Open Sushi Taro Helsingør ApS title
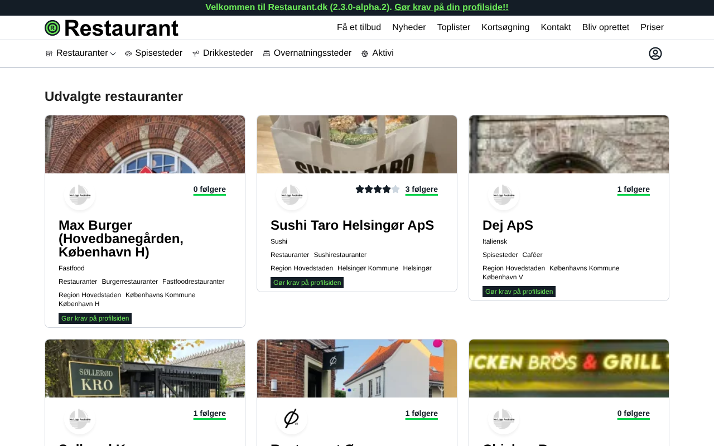This screenshot has height=446, width=714. [352, 225]
